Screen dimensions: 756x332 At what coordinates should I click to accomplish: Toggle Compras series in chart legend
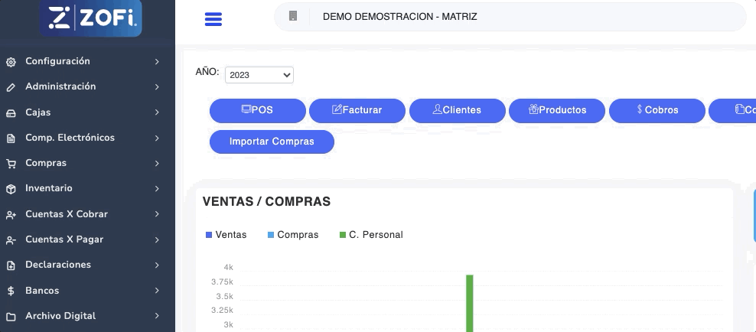(x=292, y=235)
